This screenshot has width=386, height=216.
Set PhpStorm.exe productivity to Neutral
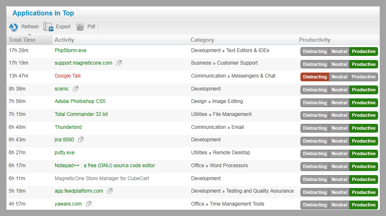339,51
